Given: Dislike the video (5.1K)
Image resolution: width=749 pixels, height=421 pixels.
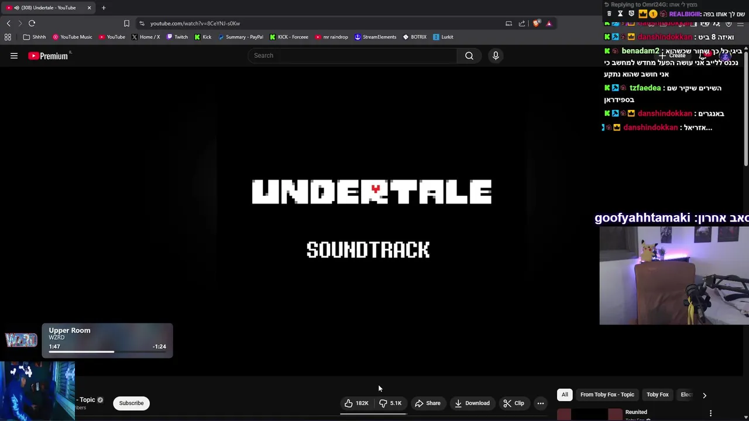Looking at the screenshot, I should click(x=390, y=403).
